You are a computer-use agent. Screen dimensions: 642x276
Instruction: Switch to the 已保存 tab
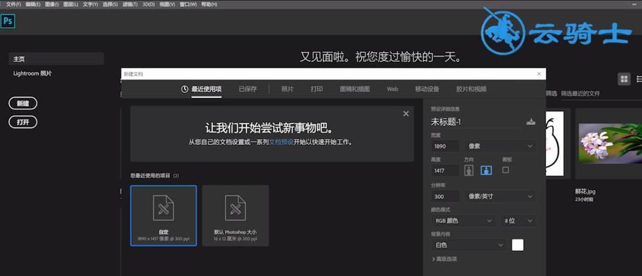tap(247, 89)
